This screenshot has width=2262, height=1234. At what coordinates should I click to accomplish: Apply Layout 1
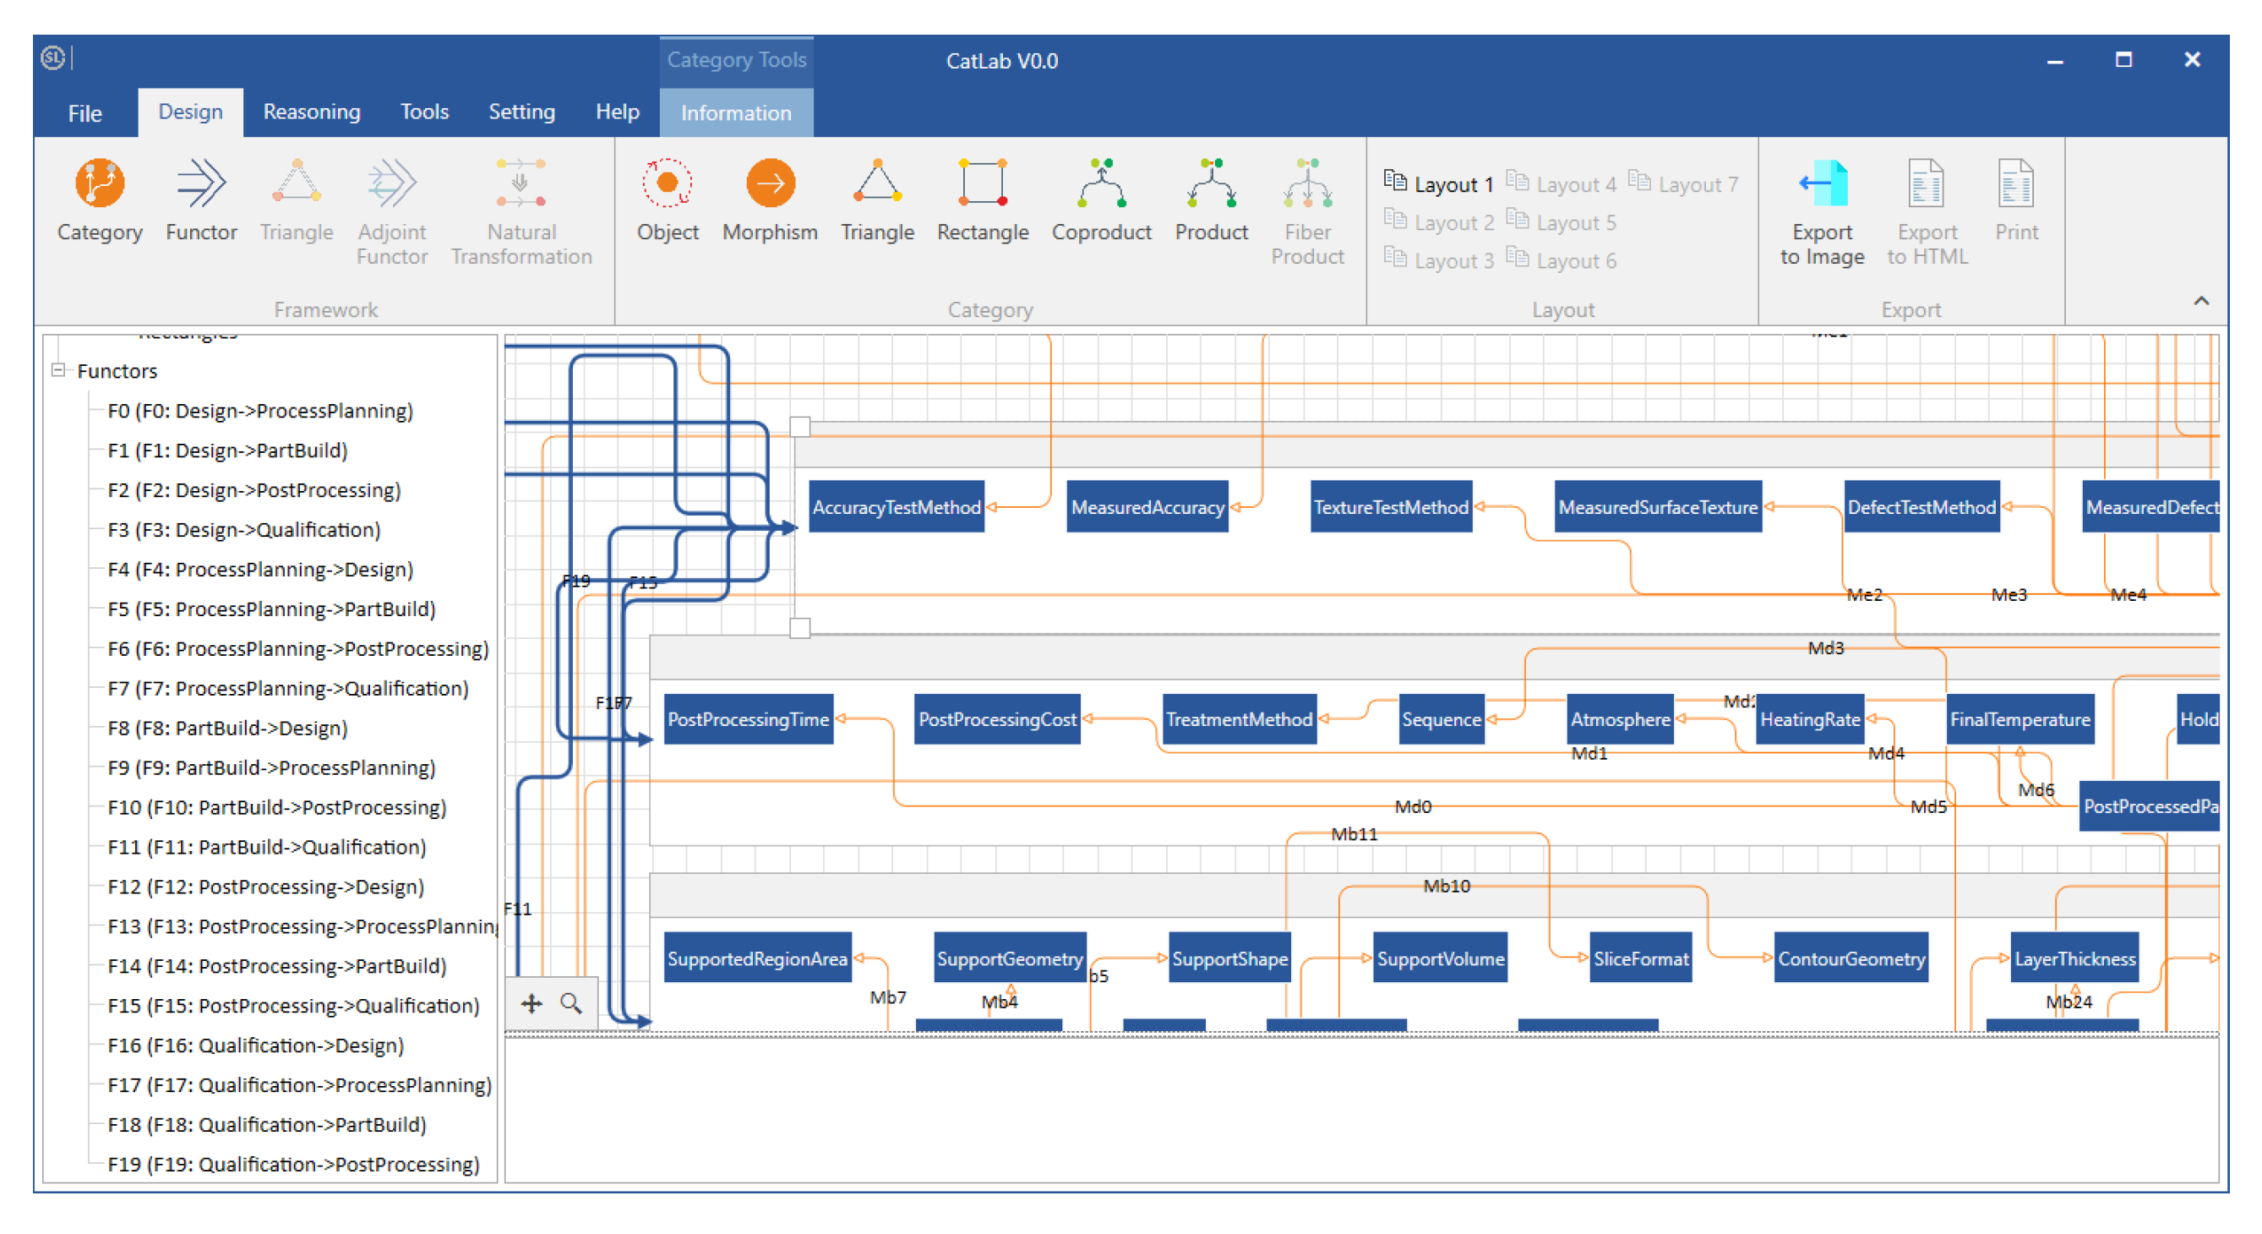(1440, 184)
